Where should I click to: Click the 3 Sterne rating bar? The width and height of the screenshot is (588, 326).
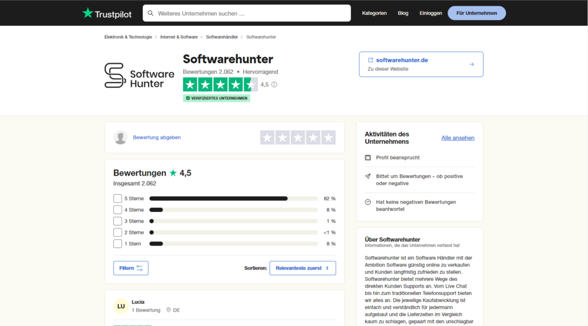pyautogui.click(x=234, y=221)
